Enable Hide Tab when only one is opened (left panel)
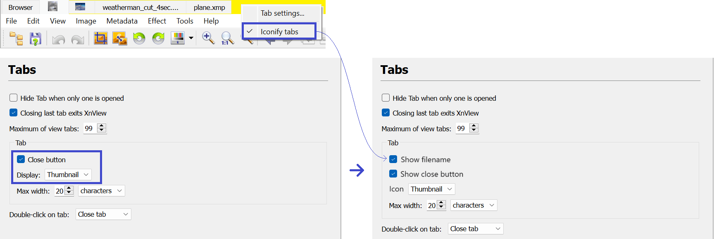This screenshot has width=714, height=239. click(x=14, y=98)
